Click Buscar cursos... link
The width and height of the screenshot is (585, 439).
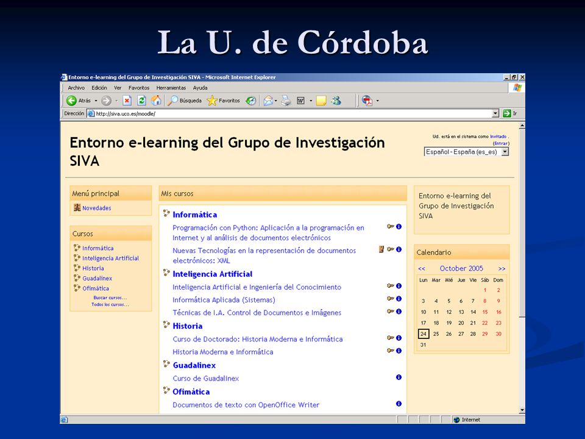pos(110,298)
